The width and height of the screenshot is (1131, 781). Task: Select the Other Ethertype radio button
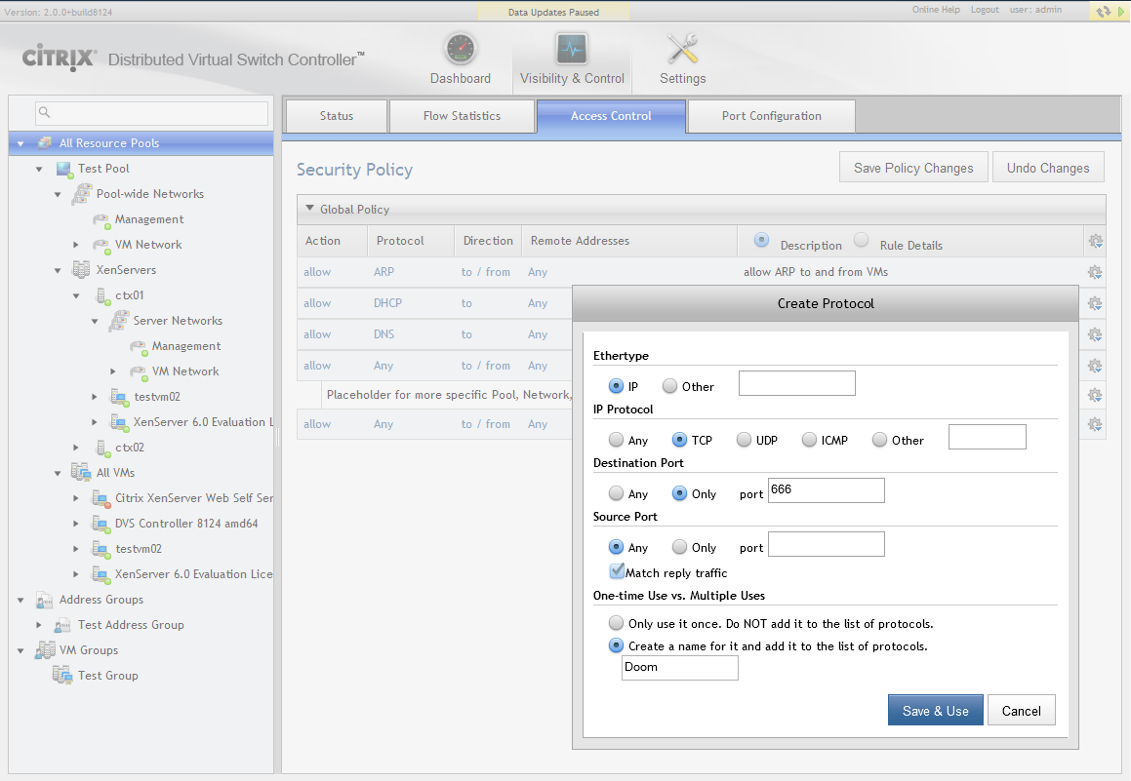670,386
